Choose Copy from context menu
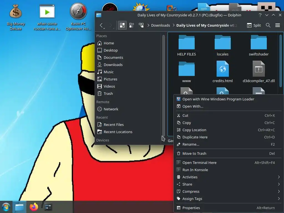The height and width of the screenshot is (213, 284). point(229,123)
